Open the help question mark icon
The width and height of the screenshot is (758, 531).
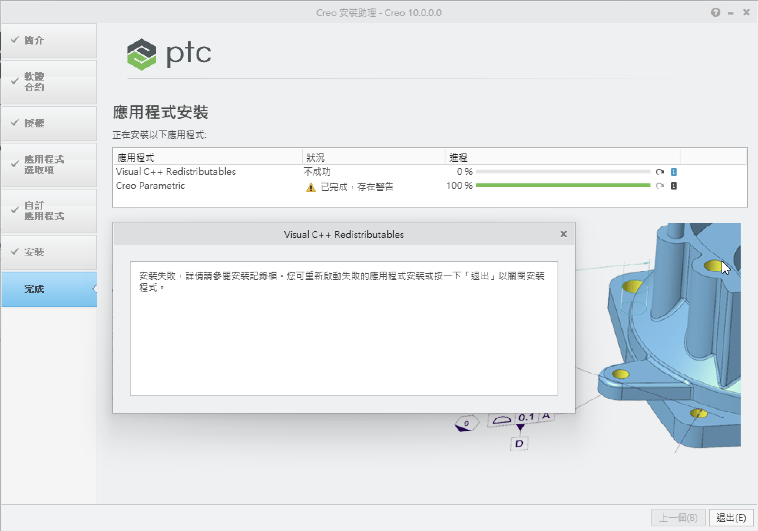716,13
